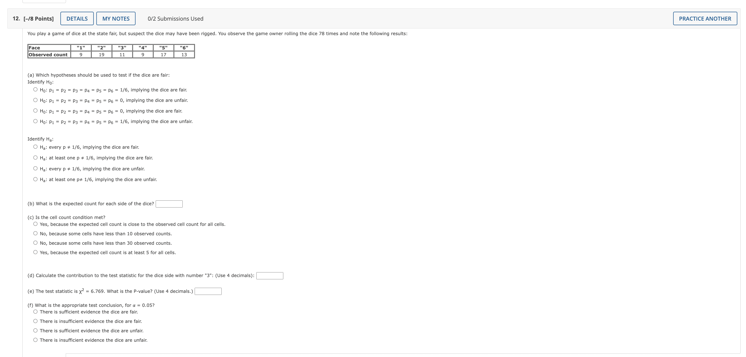
Task: Click the PRACTICE ANOTHER button
Action: coord(704,19)
